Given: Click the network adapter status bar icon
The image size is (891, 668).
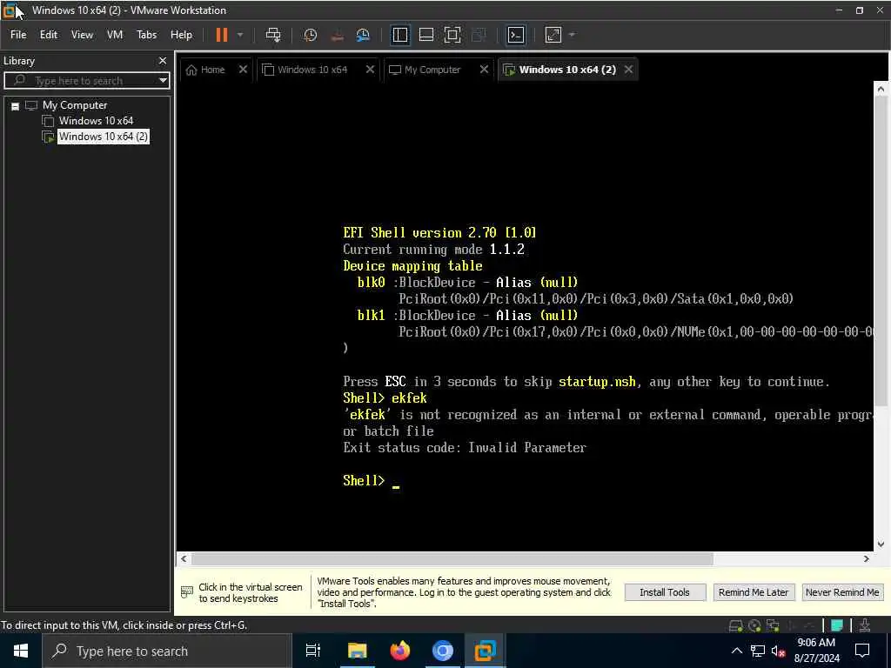Looking at the screenshot, I should click(773, 625).
